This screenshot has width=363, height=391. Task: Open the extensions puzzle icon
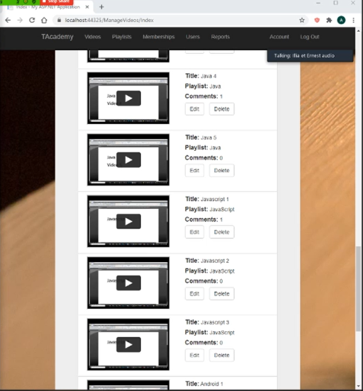[329, 21]
